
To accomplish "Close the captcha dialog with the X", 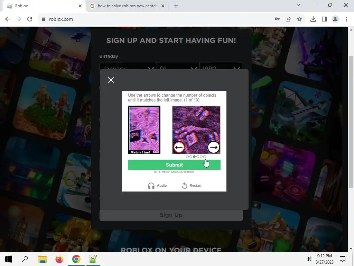I will coord(111,80).
